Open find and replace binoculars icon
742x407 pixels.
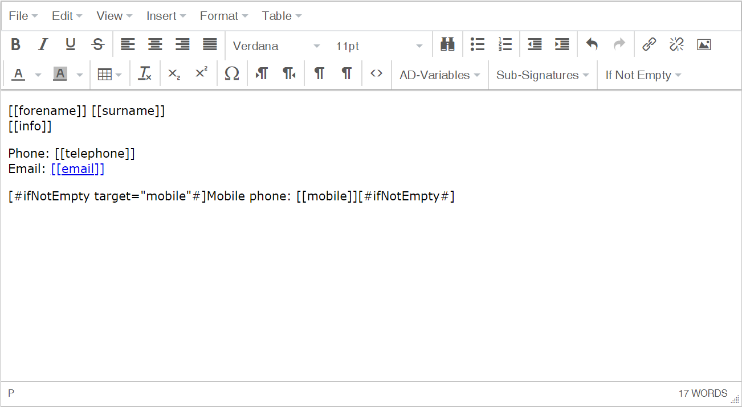tap(447, 44)
